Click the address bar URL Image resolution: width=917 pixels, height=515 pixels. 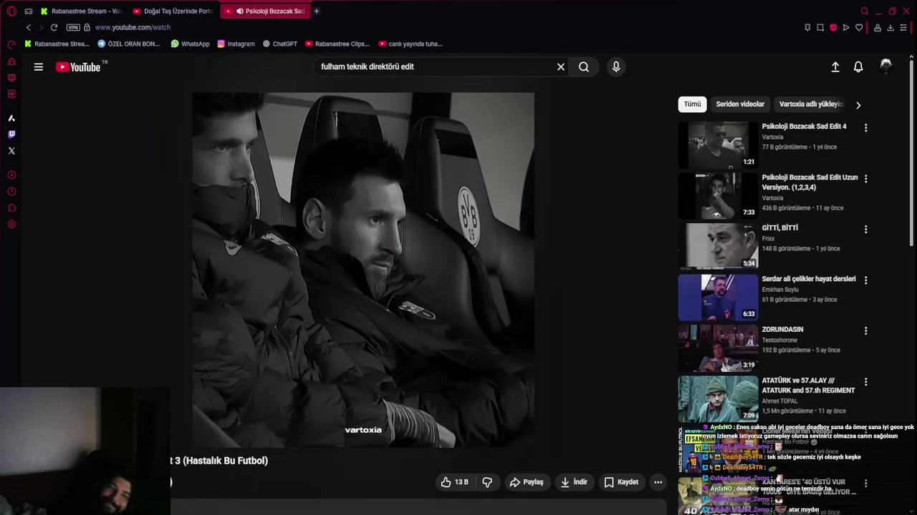click(133, 27)
